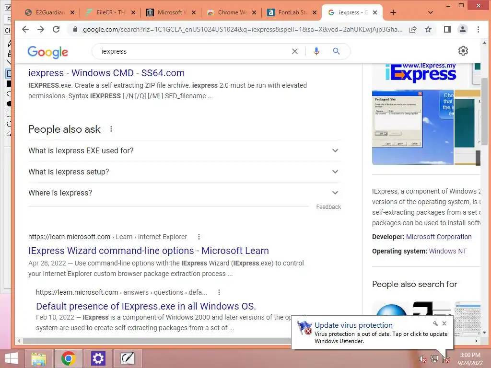Open Chrome from the taskbar
This screenshot has width=491, height=368.
point(68,358)
